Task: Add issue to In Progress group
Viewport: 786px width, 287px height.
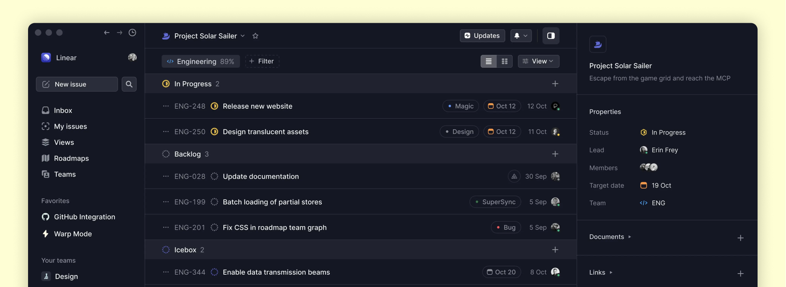Action: pos(555,84)
